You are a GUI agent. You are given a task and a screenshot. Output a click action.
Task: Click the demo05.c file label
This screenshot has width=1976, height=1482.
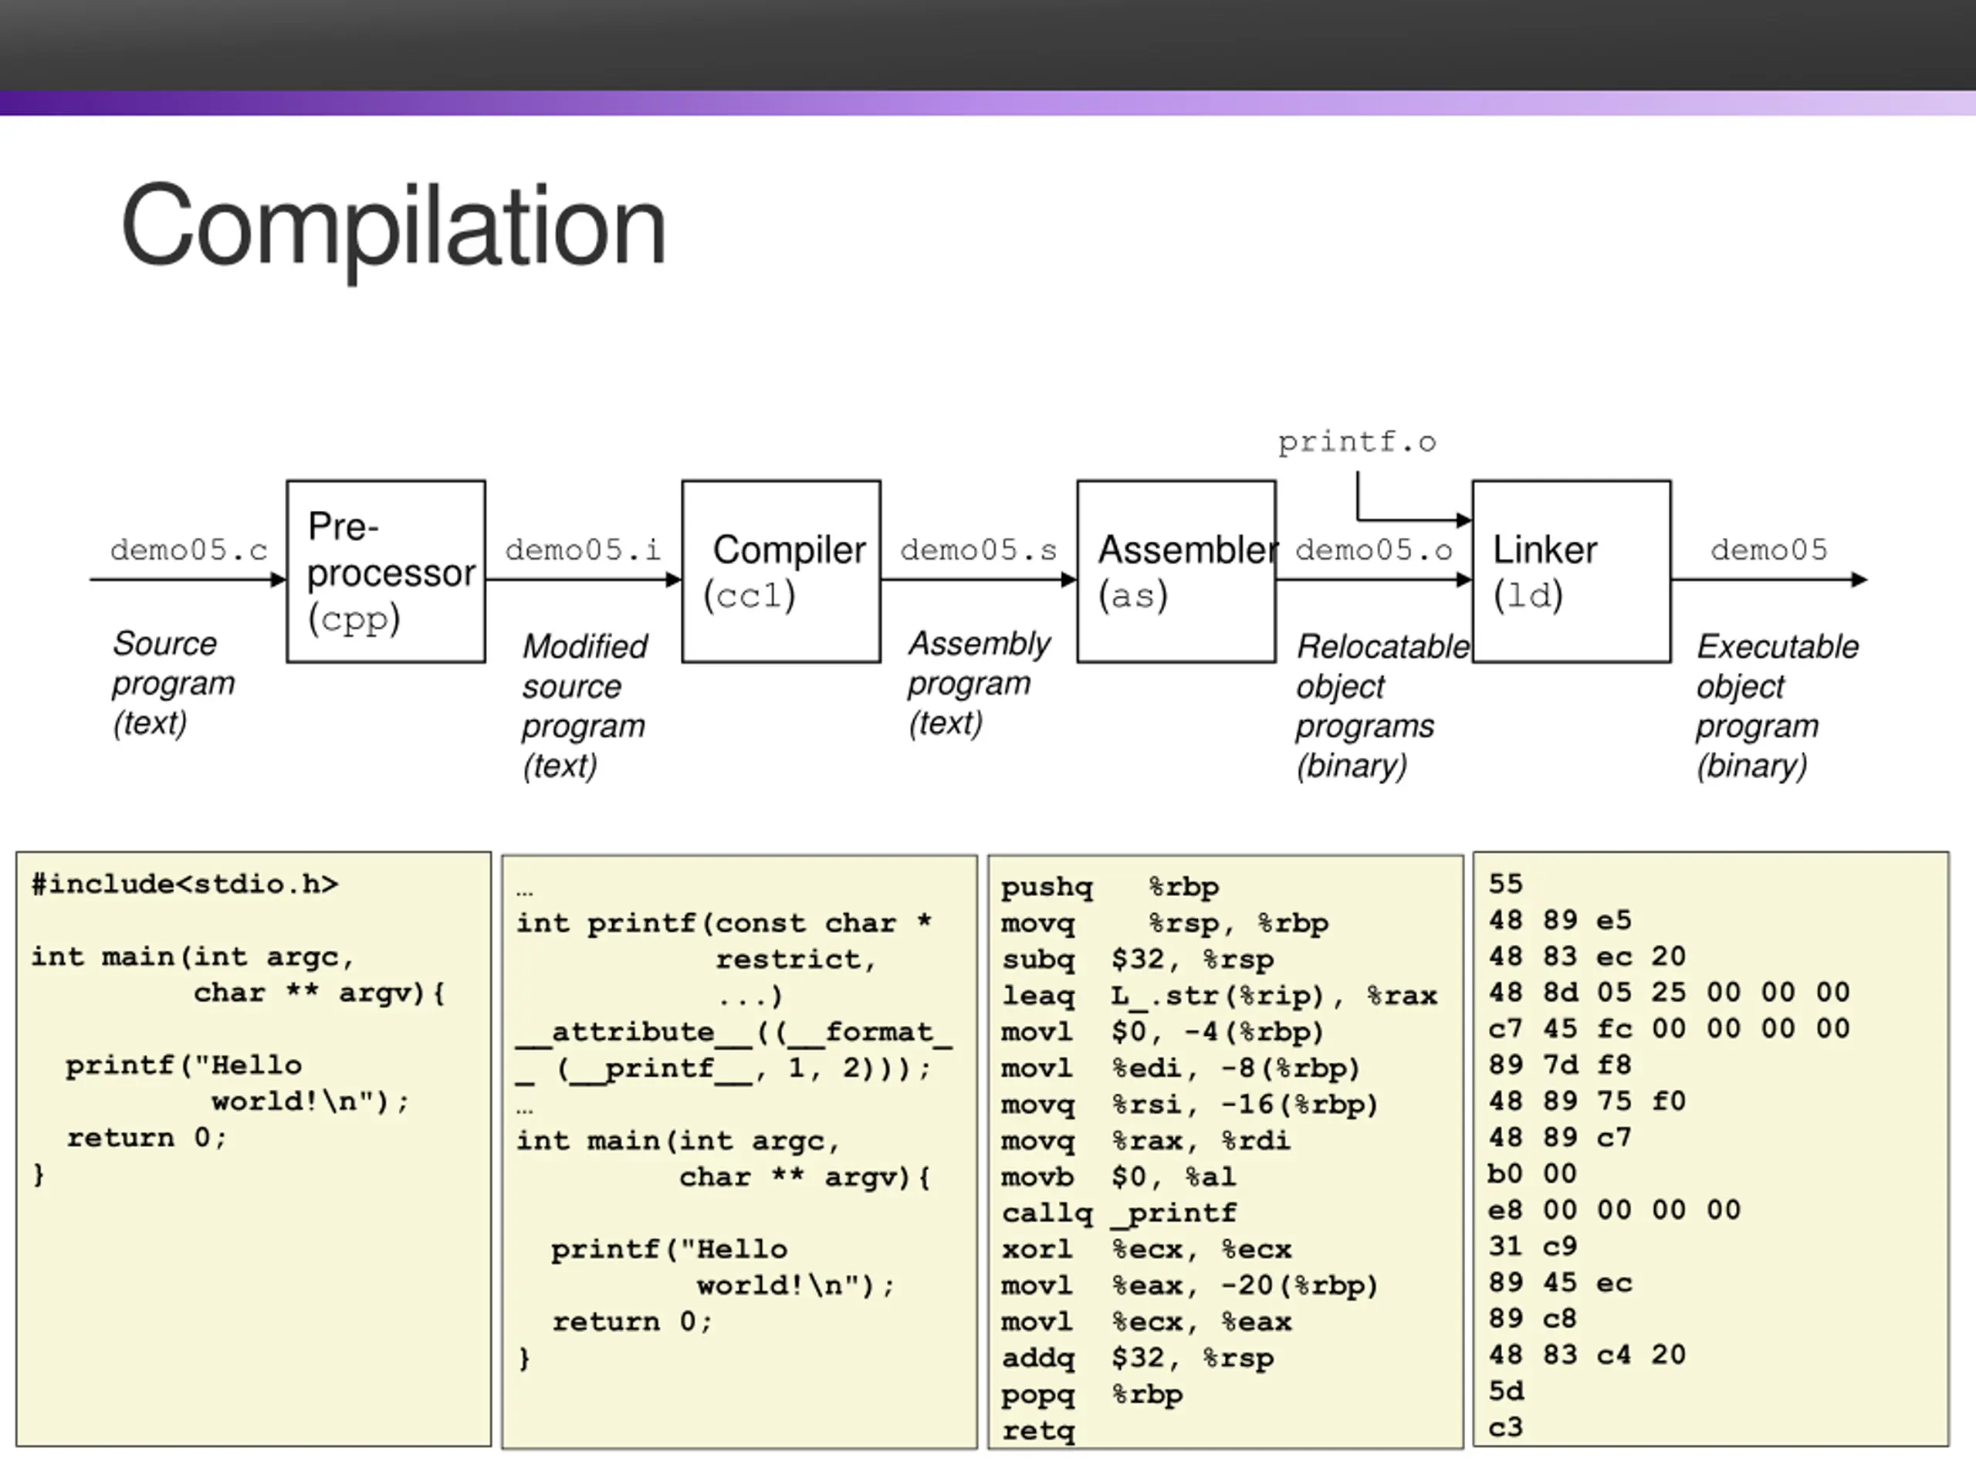[188, 550]
